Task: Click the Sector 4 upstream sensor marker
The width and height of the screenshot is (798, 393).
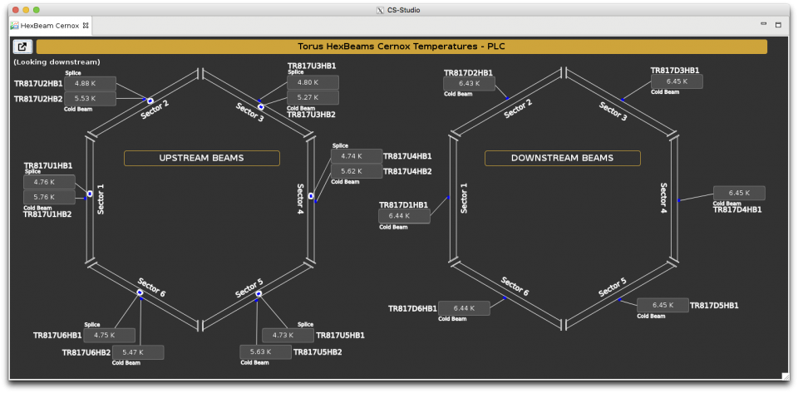Action: [311, 196]
